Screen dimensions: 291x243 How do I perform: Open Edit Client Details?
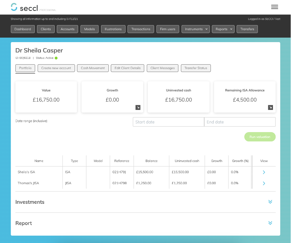point(127,68)
